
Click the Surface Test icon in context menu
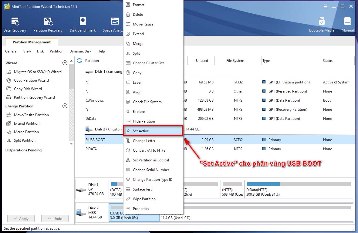(x=128, y=189)
